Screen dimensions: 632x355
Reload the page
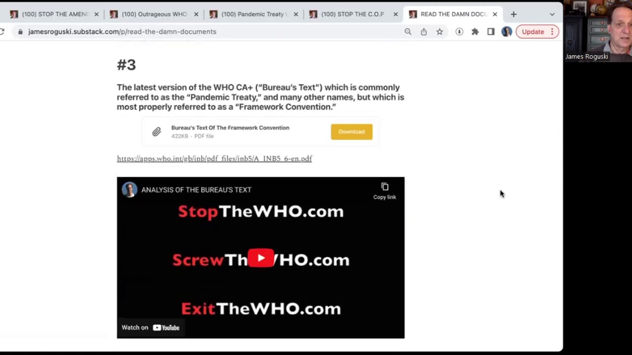(x=2, y=32)
